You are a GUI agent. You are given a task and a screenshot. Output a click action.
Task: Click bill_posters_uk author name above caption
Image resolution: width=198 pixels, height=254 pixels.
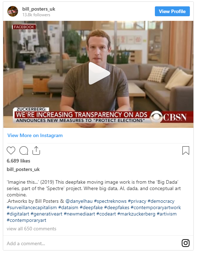point(23,169)
